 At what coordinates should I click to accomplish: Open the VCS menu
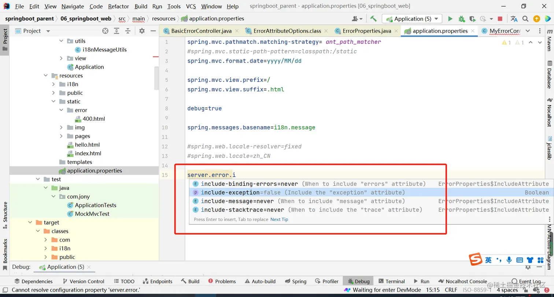[x=191, y=6]
